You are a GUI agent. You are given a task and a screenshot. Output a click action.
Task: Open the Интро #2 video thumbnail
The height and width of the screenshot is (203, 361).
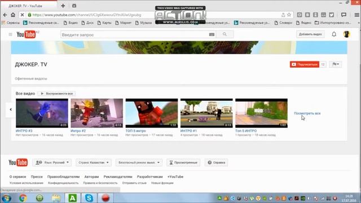(96, 113)
